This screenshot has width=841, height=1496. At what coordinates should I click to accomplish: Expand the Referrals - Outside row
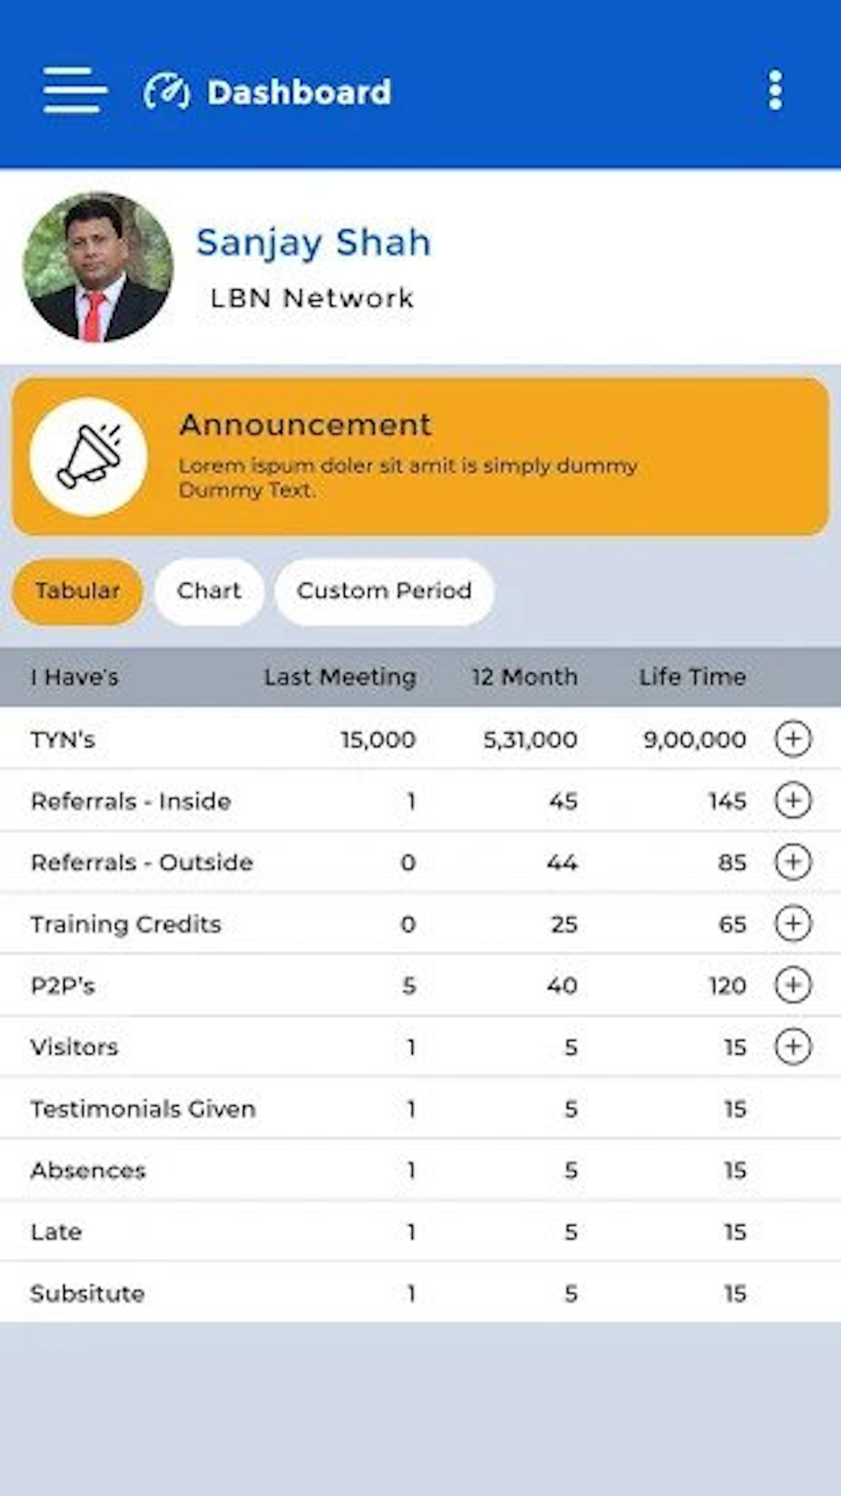[x=792, y=862]
